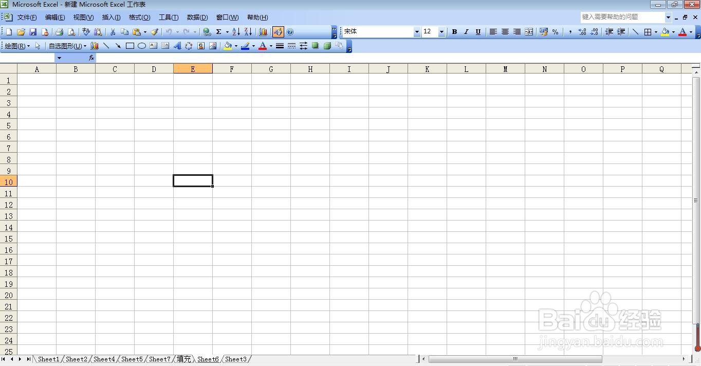This screenshot has width=701, height=366.
Task: Insert picture from file
Action: pos(213,46)
